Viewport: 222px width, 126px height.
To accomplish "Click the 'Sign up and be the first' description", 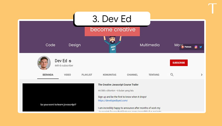I will point(122,97).
